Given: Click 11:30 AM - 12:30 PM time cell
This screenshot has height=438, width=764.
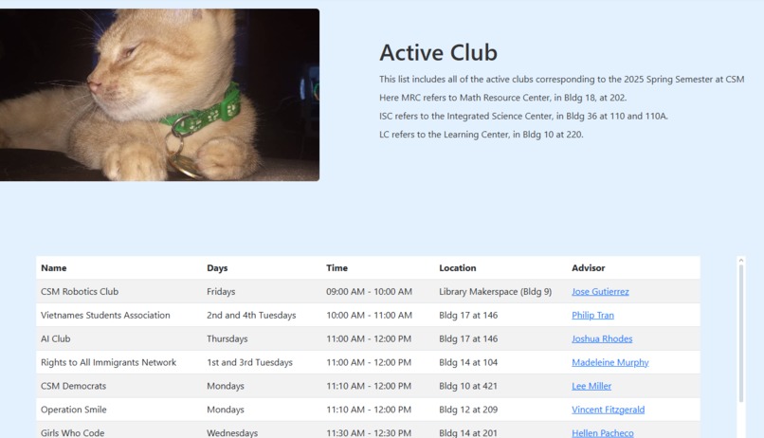Looking at the screenshot, I should (369, 432).
